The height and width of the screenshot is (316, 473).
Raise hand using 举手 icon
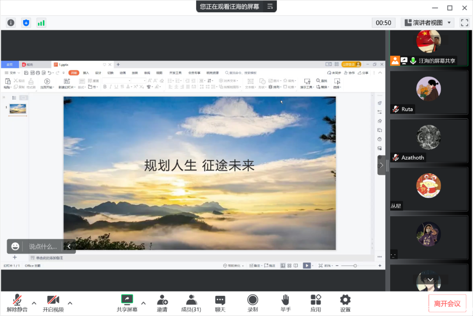[285, 303]
